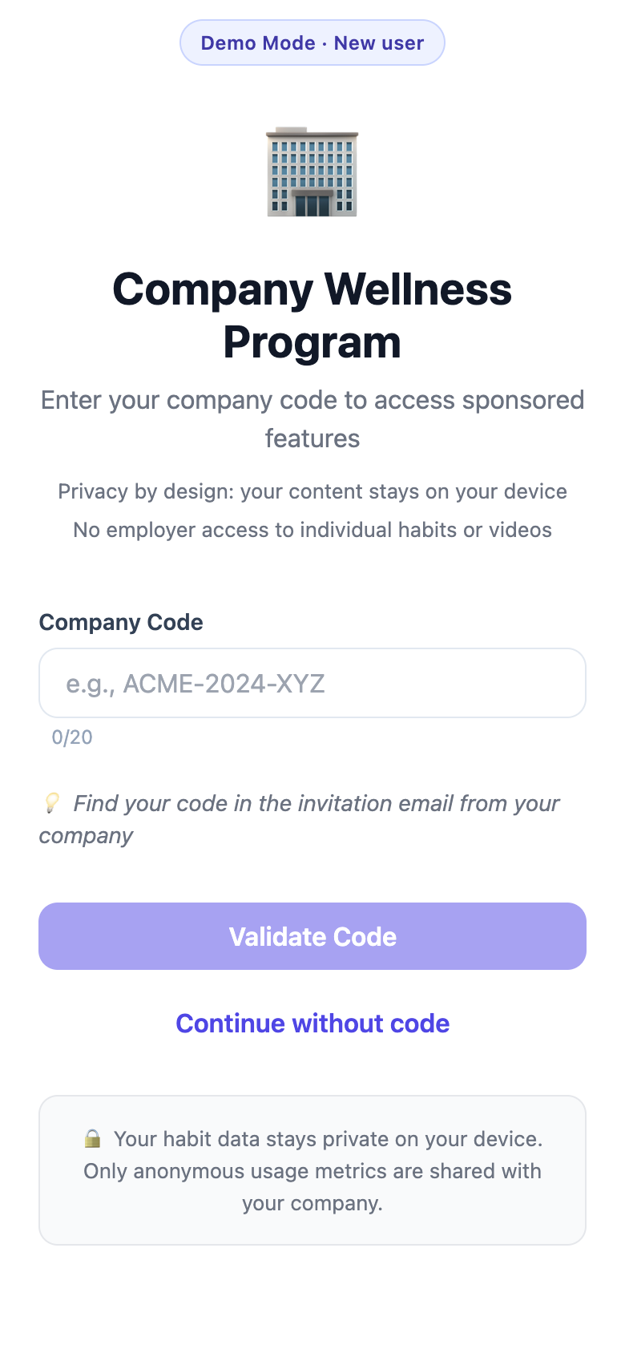Viewport: 625px width, 1353px height.
Task: Select the Demo Mode · New user badge
Action: 312,42
